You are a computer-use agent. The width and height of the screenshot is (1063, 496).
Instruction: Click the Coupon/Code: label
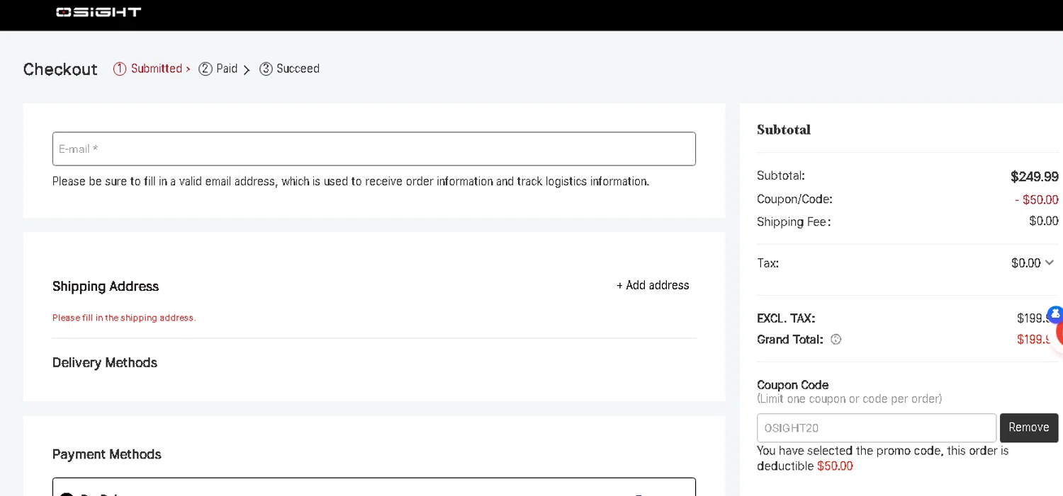pyautogui.click(x=794, y=200)
